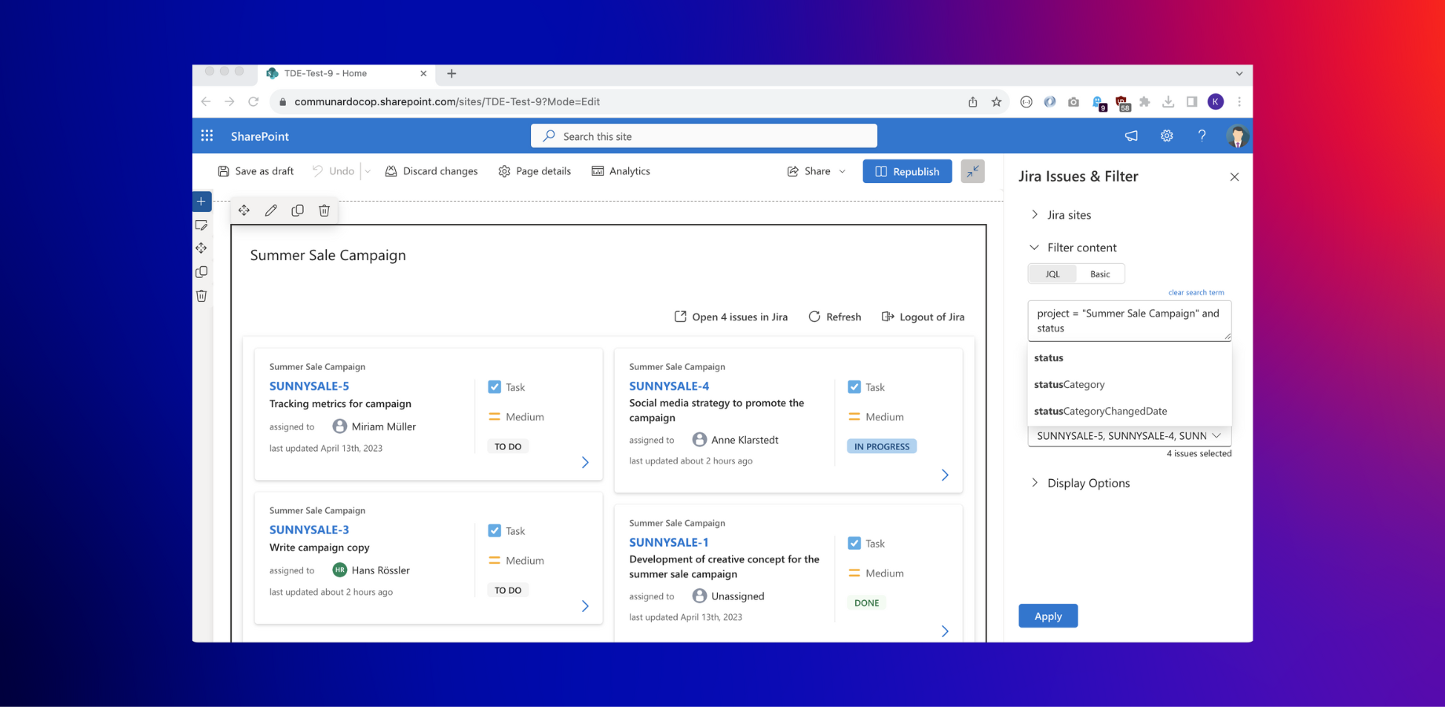Click the JQL query text box
1445x707 pixels.
click(x=1129, y=321)
